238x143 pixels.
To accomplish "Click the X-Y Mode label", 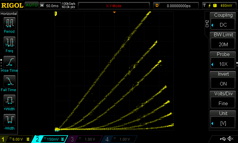I will (114, 6).
